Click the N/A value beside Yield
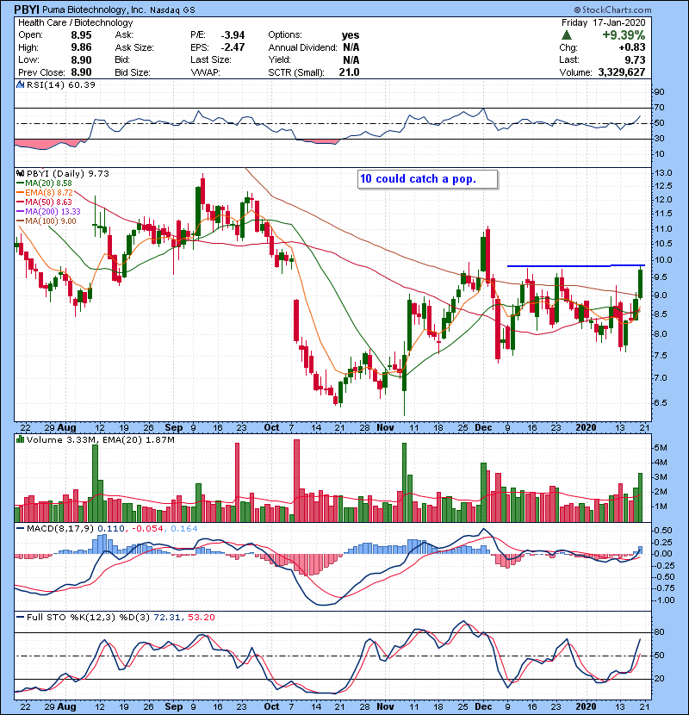This screenshot has height=715, width=689. (x=351, y=59)
